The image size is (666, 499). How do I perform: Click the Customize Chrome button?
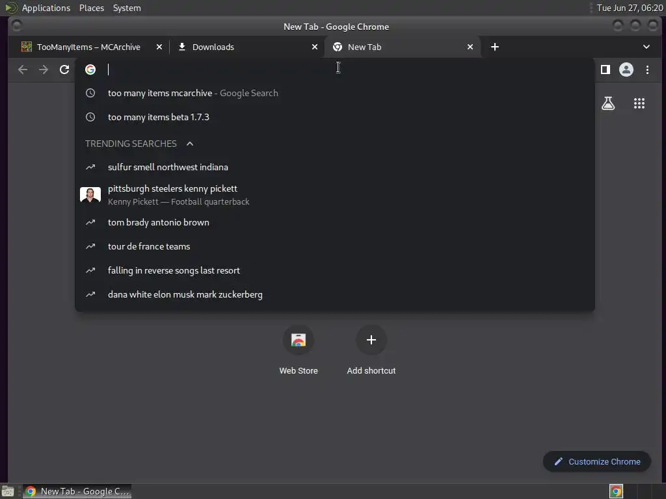coord(597,462)
